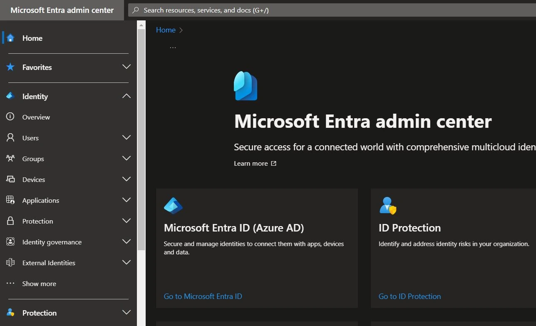Select the External Identities menu label
536x326 pixels.
[49, 263]
